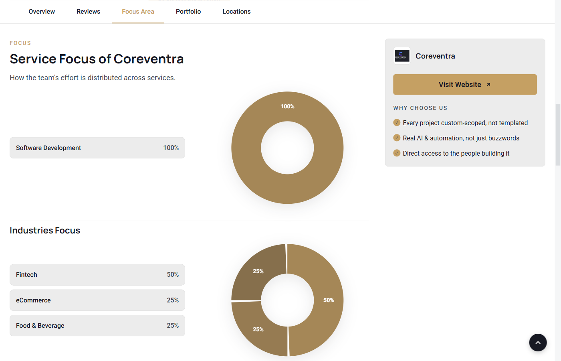Viewport: 561px width, 361px height.
Task: Click 'Direct access to the people building it' text
Action: click(456, 153)
